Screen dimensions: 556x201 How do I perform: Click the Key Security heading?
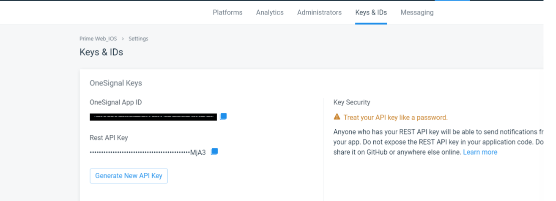pyautogui.click(x=352, y=102)
